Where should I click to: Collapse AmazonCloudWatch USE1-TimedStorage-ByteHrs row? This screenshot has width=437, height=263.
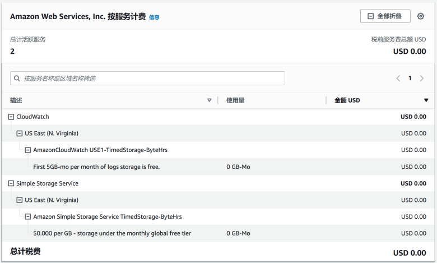click(28, 150)
